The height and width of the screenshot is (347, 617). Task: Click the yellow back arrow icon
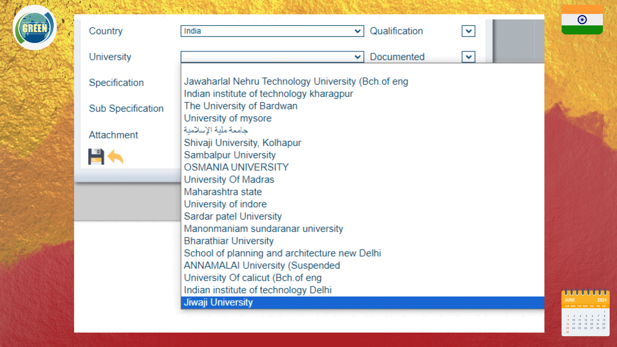[x=116, y=157]
